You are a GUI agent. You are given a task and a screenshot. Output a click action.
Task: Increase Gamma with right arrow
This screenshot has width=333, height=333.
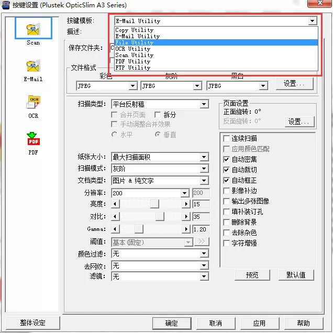pyautogui.click(x=186, y=229)
